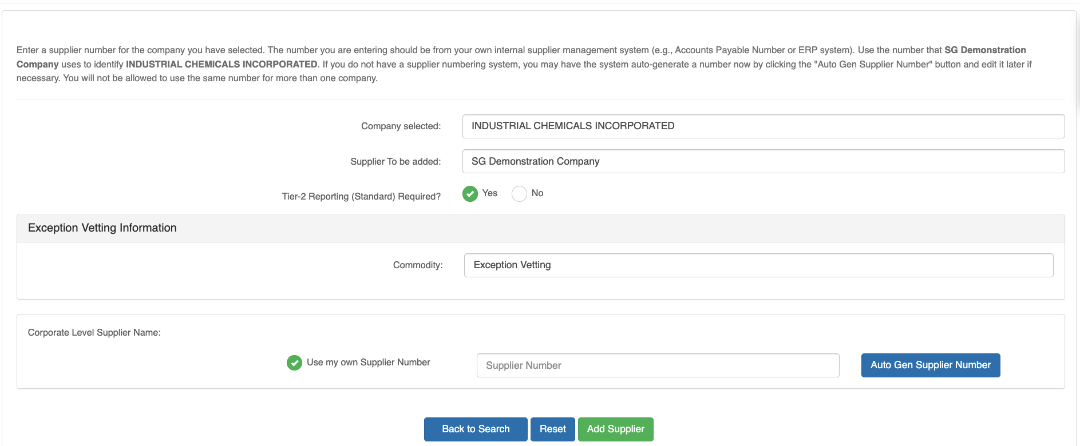Go Back to Search
1080x446 pixels.
click(x=475, y=429)
